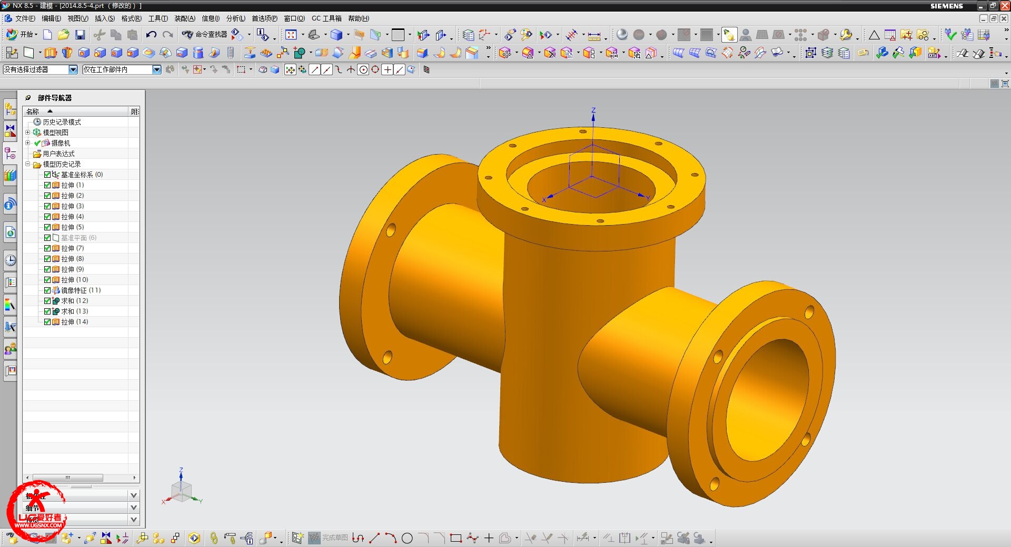Click the sketch Point plus icon

click(489, 538)
